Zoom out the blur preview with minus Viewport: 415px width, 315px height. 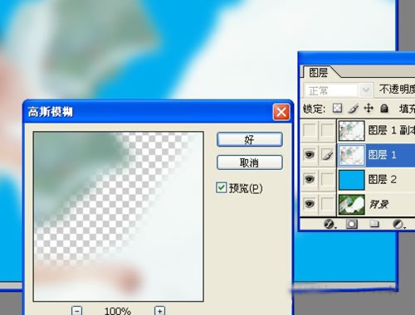[76, 311]
